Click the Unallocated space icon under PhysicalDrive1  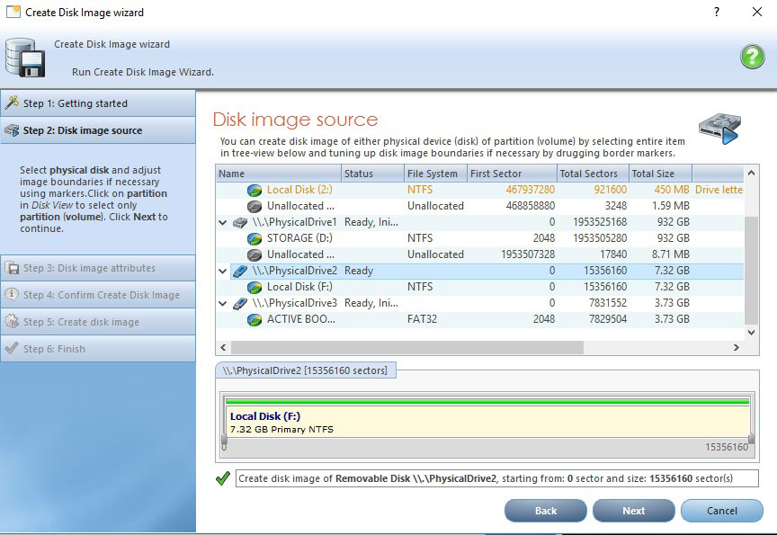[x=255, y=254]
